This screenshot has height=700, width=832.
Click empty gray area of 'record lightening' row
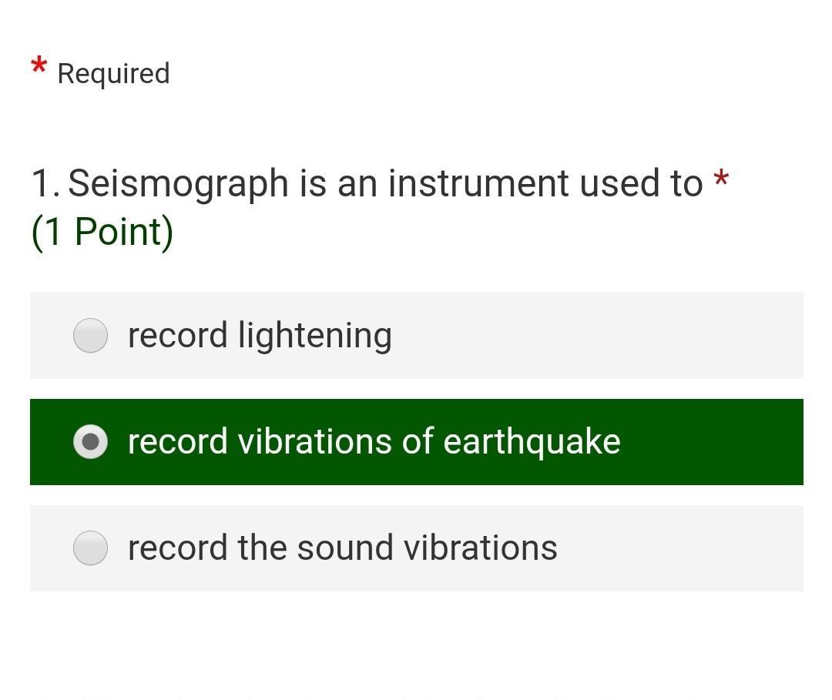click(601, 336)
